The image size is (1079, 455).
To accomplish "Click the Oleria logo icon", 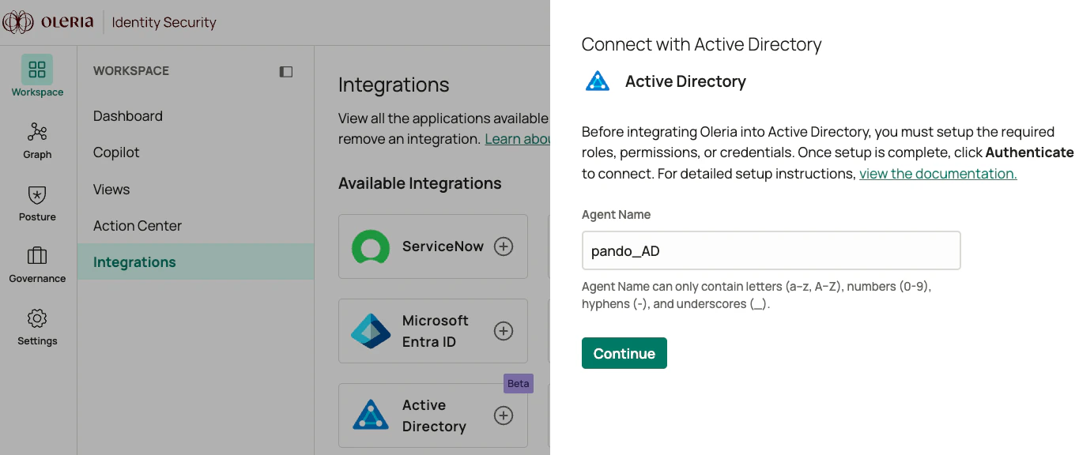I will pyautogui.click(x=18, y=22).
